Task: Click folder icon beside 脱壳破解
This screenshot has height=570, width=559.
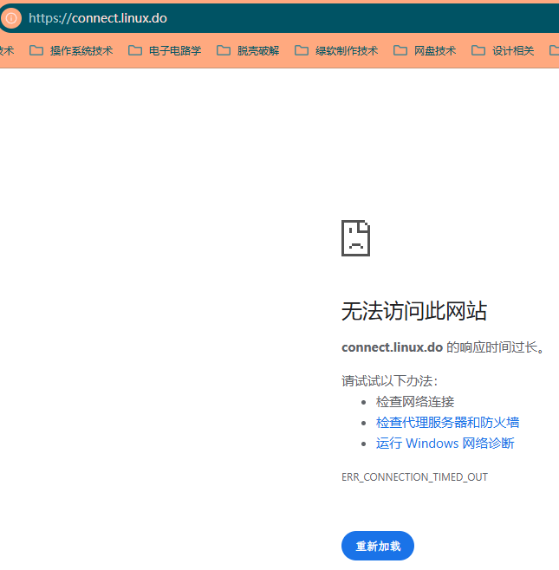Action: pos(224,50)
